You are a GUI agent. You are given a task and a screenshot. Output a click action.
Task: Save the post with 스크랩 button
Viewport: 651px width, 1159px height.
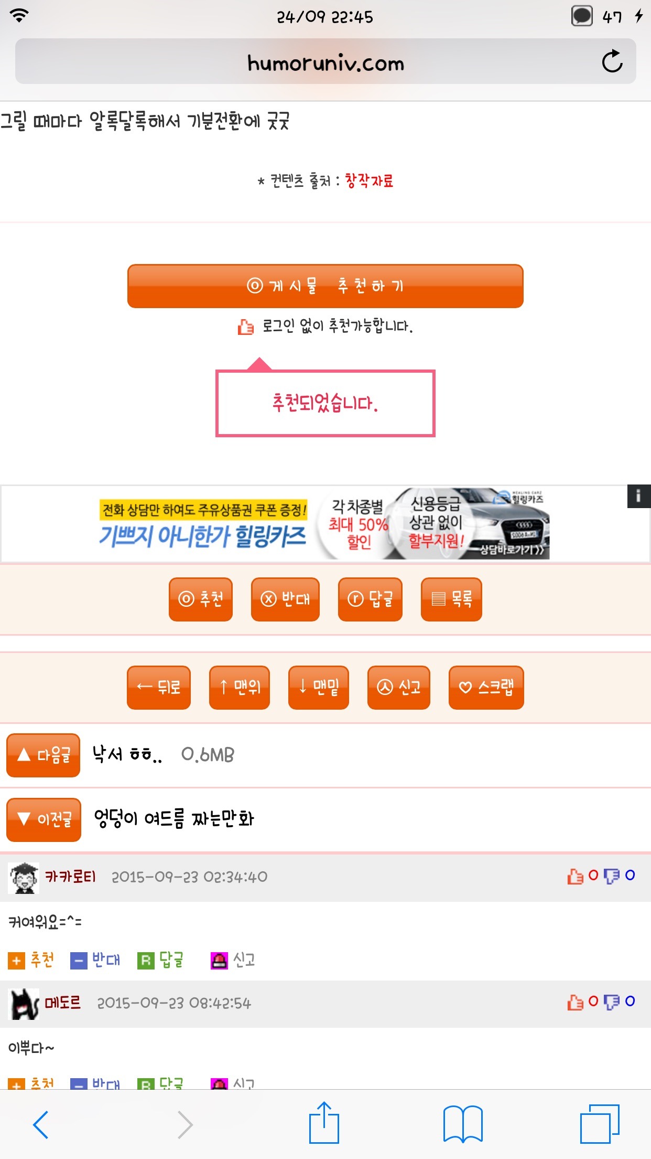click(x=486, y=687)
